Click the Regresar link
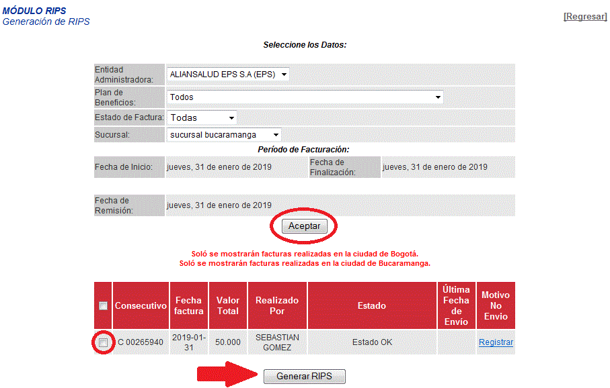This screenshot has width=610, height=388. [585, 16]
